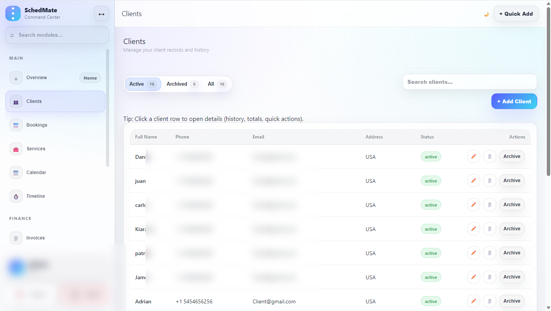Focus the Search modules field
The image size is (551, 311).
[57, 35]
